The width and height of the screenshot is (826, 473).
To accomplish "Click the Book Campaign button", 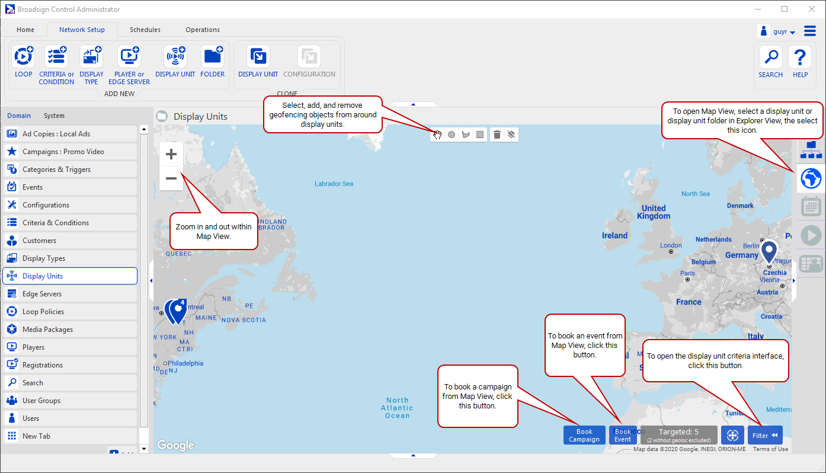I will pyautogui.click(x=584, y=436).
